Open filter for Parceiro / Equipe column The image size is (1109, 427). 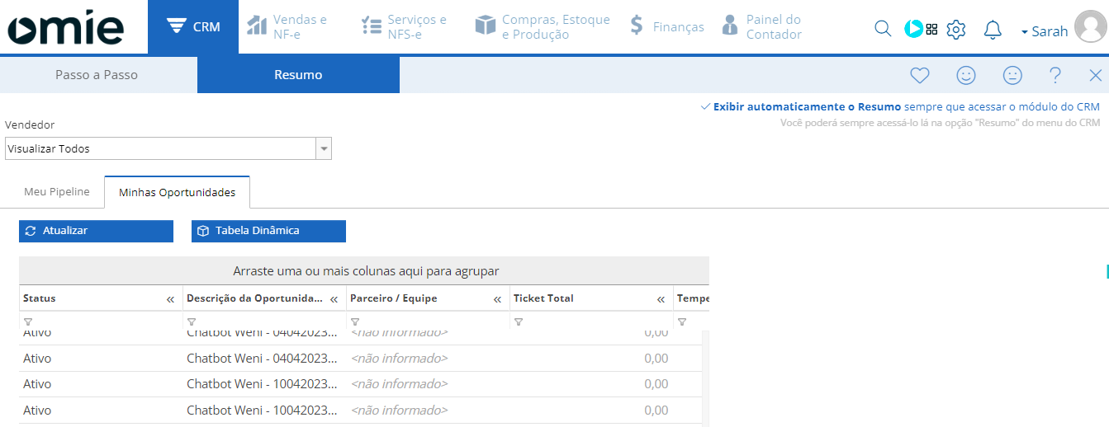point(354,321)
